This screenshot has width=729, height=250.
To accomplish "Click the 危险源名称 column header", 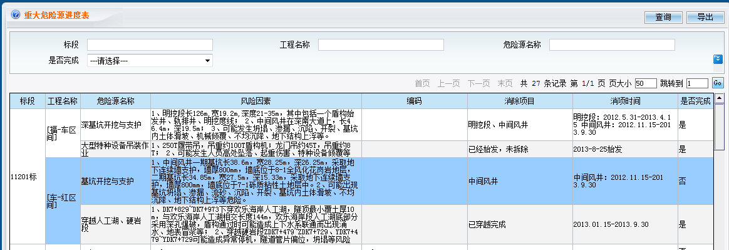I will pos(115,101).
